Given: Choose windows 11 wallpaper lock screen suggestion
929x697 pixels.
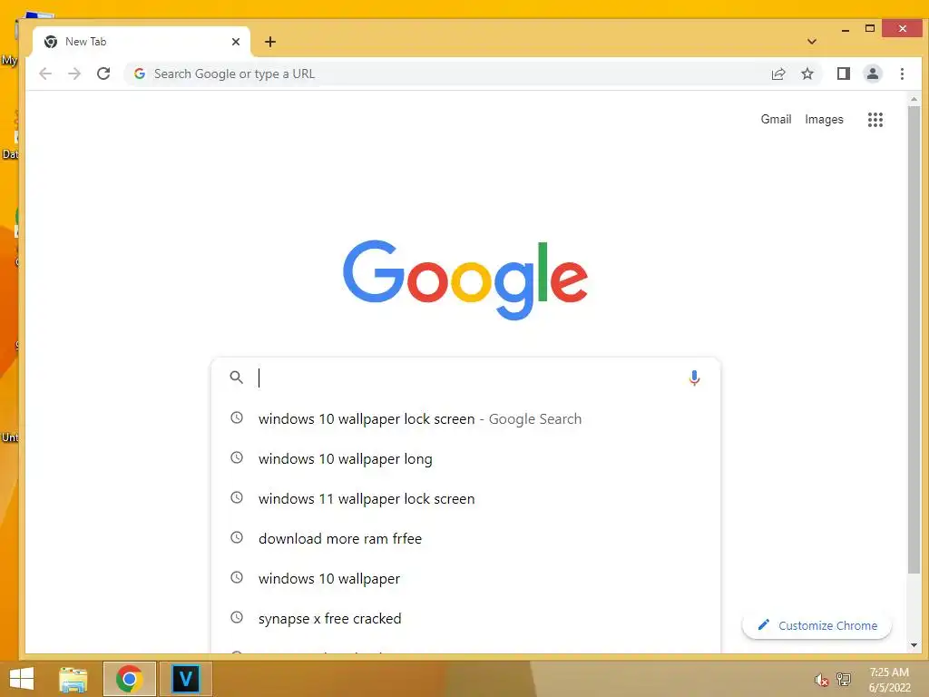Looking at the screenshot, I should click(x=465, y=498).
